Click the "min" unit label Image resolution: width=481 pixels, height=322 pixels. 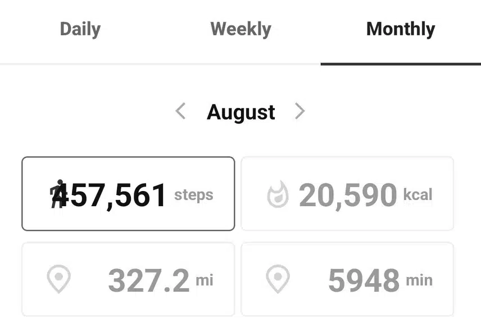coord(419,279)
